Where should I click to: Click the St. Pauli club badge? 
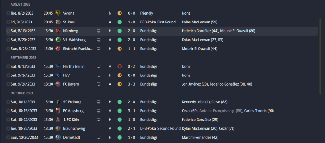58,22
